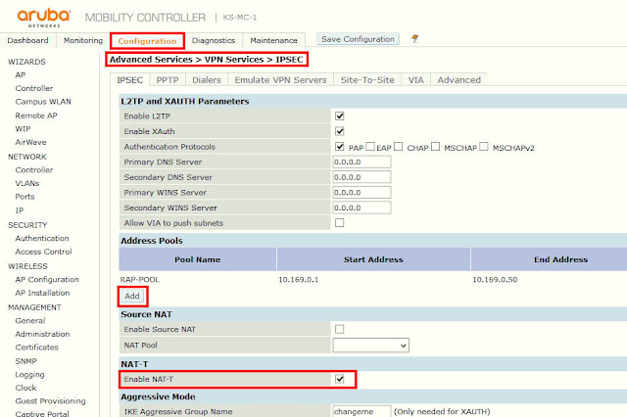Open the IP sidebar link

(x=20, y=210)
